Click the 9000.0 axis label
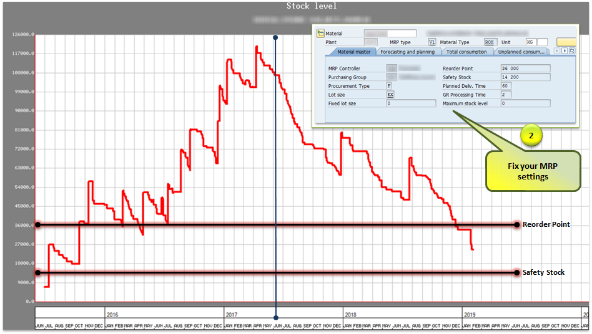The height and width of the screenshot is (334, 592). [x=26, y=282]
